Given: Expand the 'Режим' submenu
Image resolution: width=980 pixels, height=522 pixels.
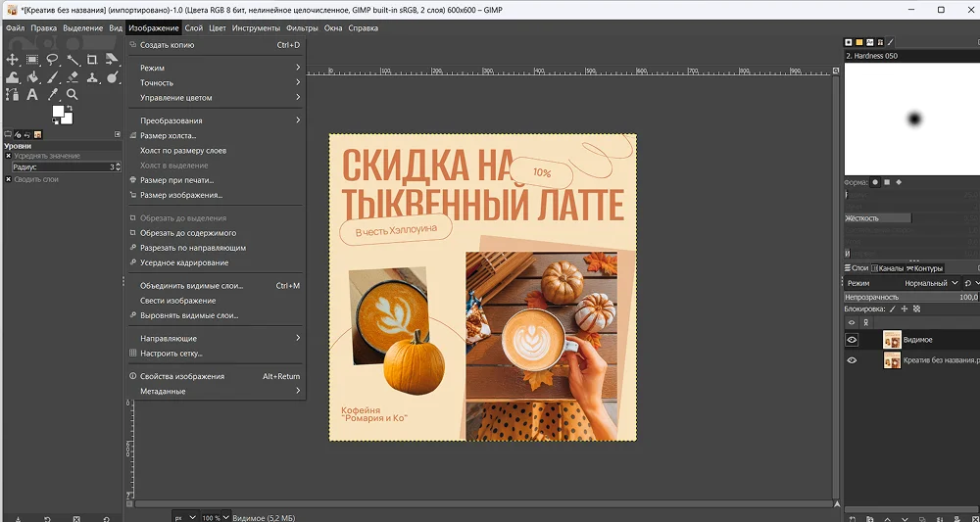Looking at the screenshot, I should point(216,68).
